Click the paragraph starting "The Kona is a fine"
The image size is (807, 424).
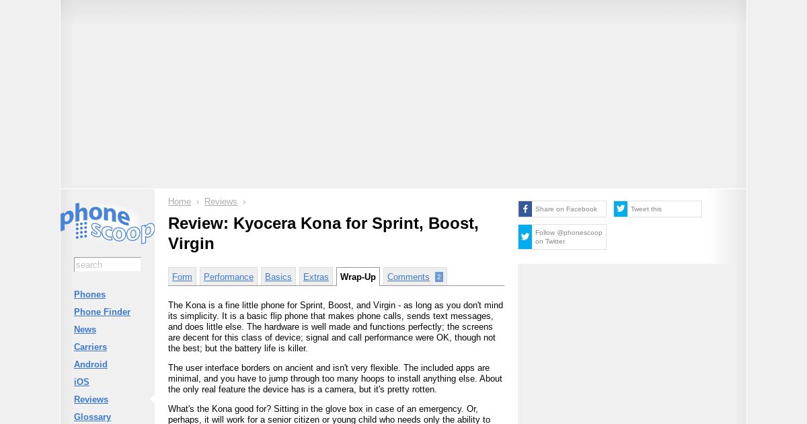click(336, 327)
